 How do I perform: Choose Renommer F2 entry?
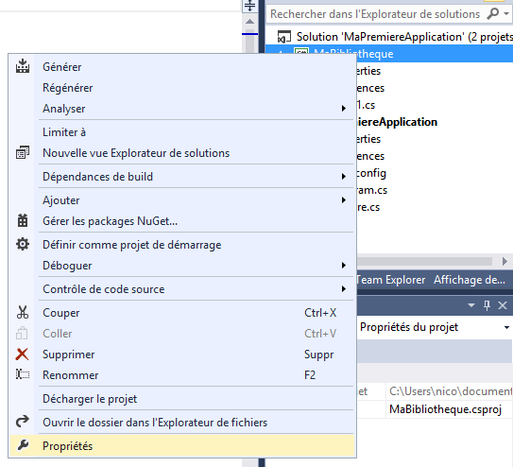tap(183, 375)
